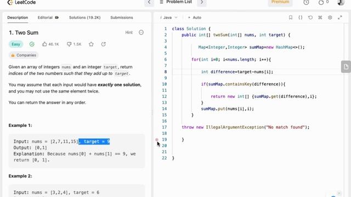The height and width of the screenshot is (197, 351).
Task: Open editor settings gear icon
Action: click(x=330, y=18)
